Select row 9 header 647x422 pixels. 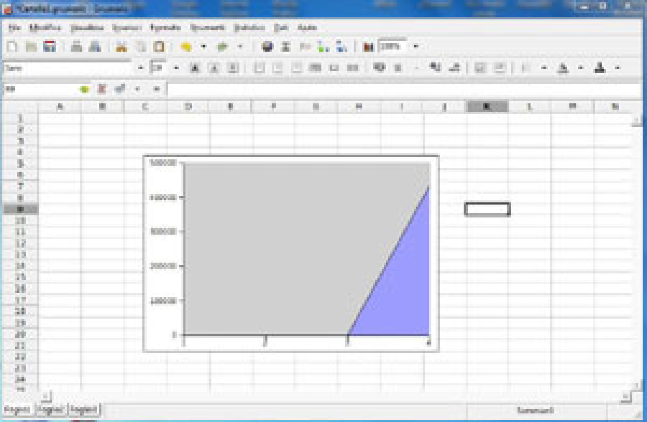20,209
